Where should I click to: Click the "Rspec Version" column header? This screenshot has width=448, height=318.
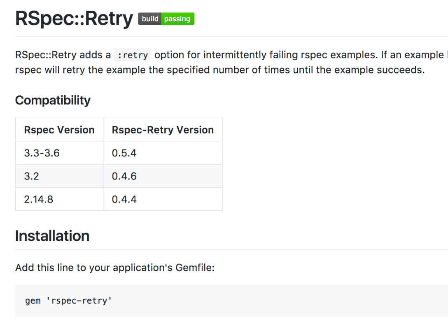pos(59,130)
